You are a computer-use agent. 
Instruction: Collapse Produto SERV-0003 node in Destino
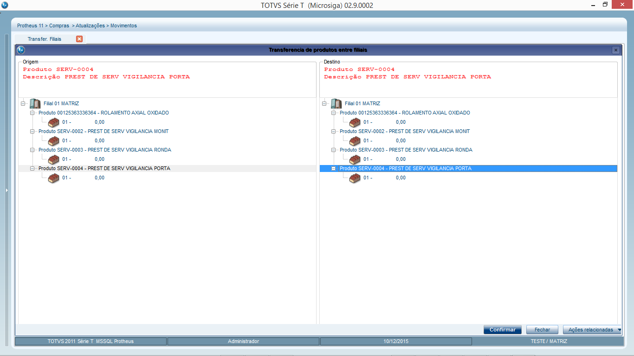pos(334,150)
